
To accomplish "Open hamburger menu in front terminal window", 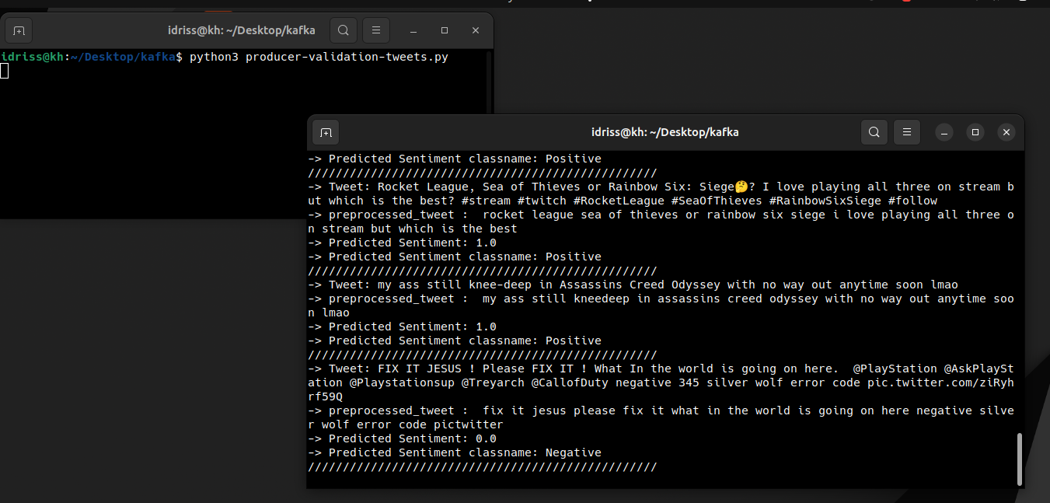I will [907, 132].
